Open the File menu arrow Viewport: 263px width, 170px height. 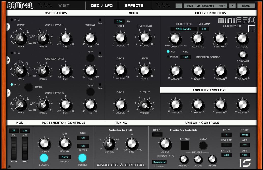point(222,6)
